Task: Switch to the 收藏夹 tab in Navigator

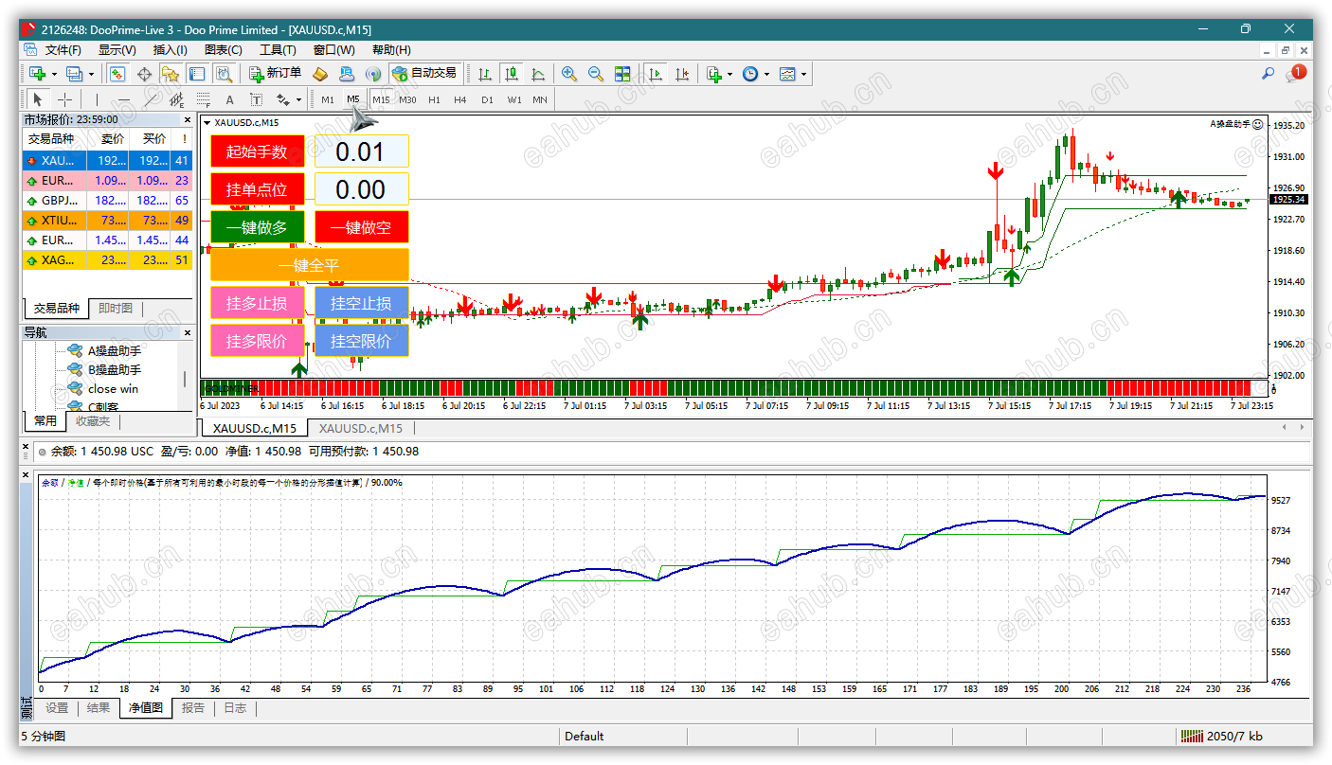Action: click(93, 421)
